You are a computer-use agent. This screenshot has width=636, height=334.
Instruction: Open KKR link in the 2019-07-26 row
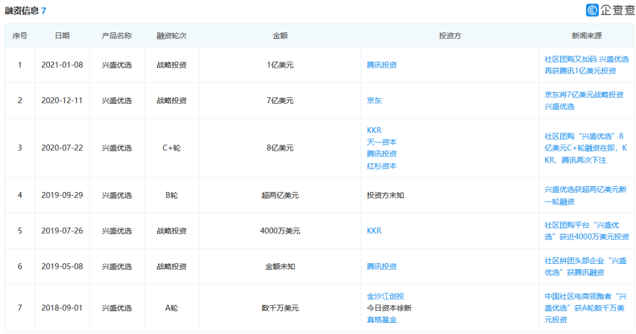[x=374, y=231]
